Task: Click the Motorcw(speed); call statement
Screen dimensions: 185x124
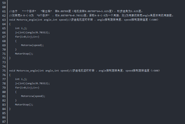Action: pyautogui.click(x=32, y=45)
